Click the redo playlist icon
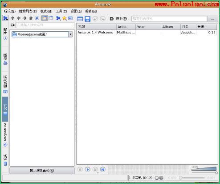Viewport: 220px width, 184px height. tap(103, 19)
